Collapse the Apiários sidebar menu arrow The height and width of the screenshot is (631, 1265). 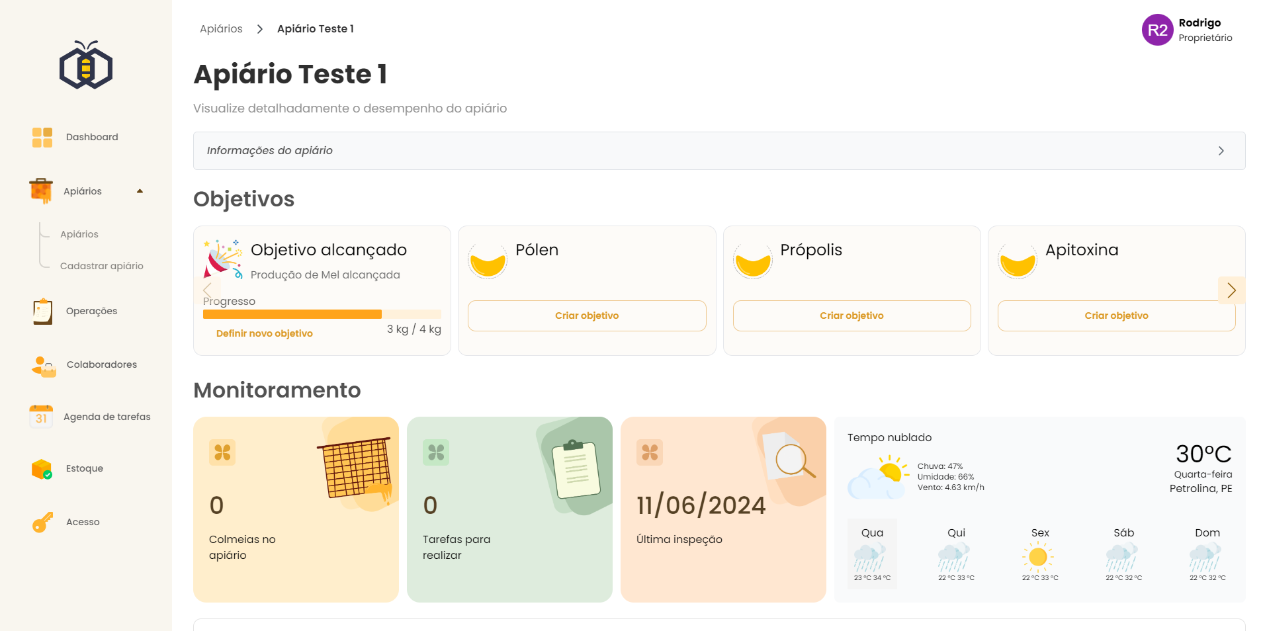click(140, 191)
